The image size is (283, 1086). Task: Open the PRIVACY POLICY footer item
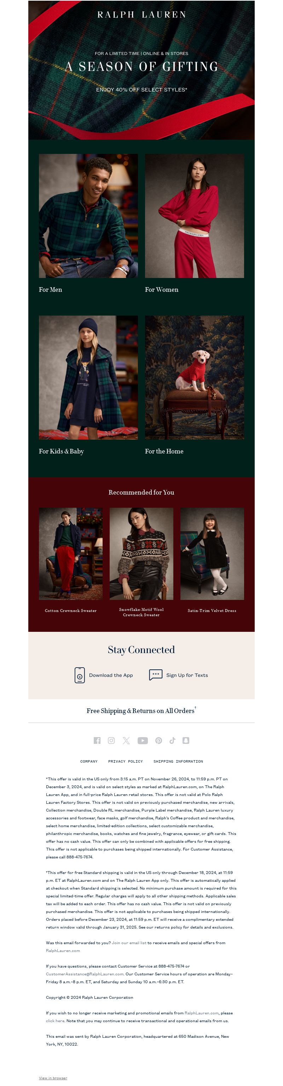pyautogui.click(x=125, y=761)
